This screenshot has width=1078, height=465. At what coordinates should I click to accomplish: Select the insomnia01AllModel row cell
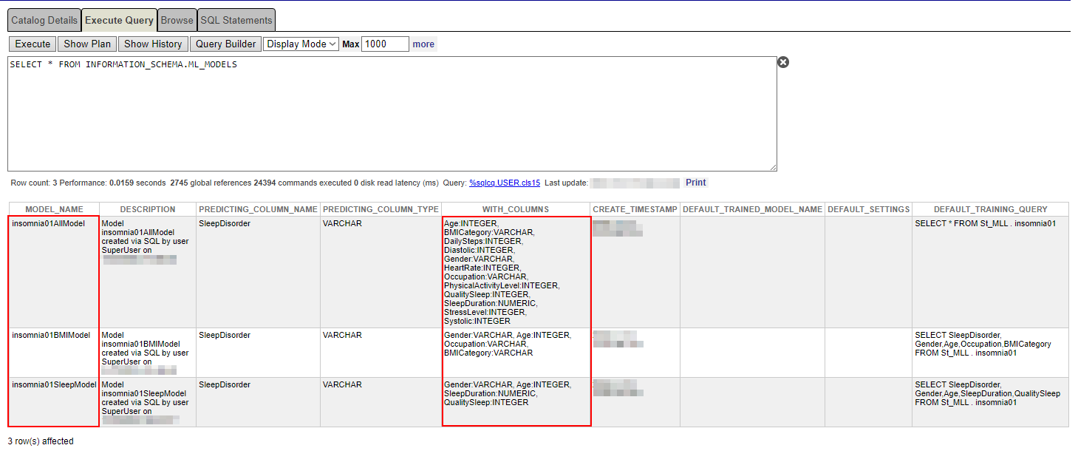[49, 223]
